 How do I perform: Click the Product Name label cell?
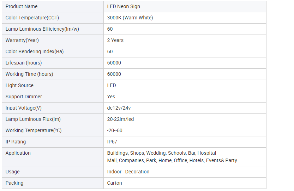pos(53,7)
